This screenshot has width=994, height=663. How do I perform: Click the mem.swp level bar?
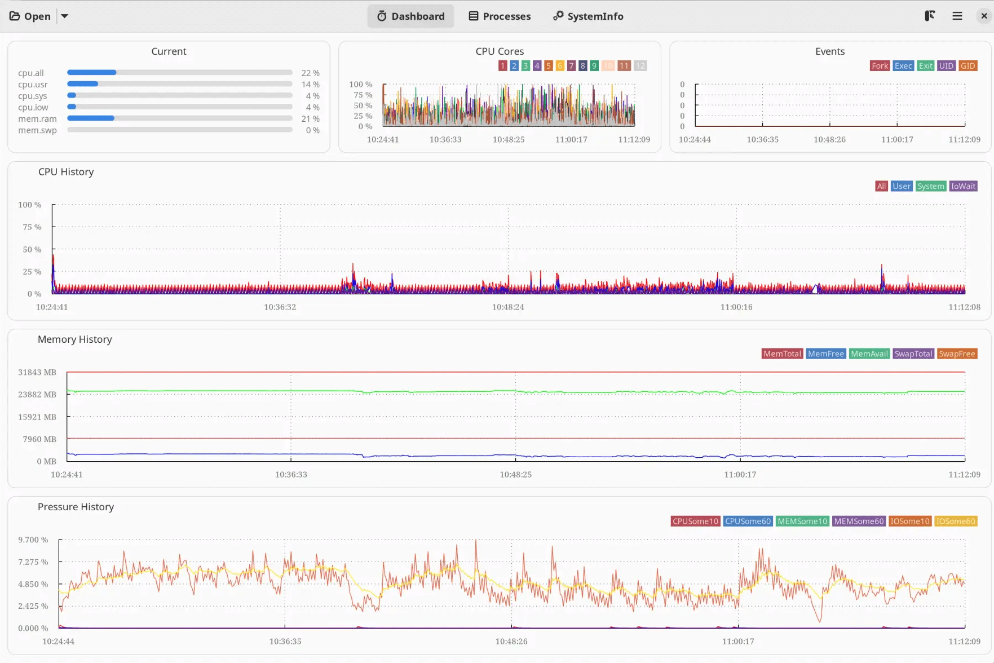click(x=180, y=130)
